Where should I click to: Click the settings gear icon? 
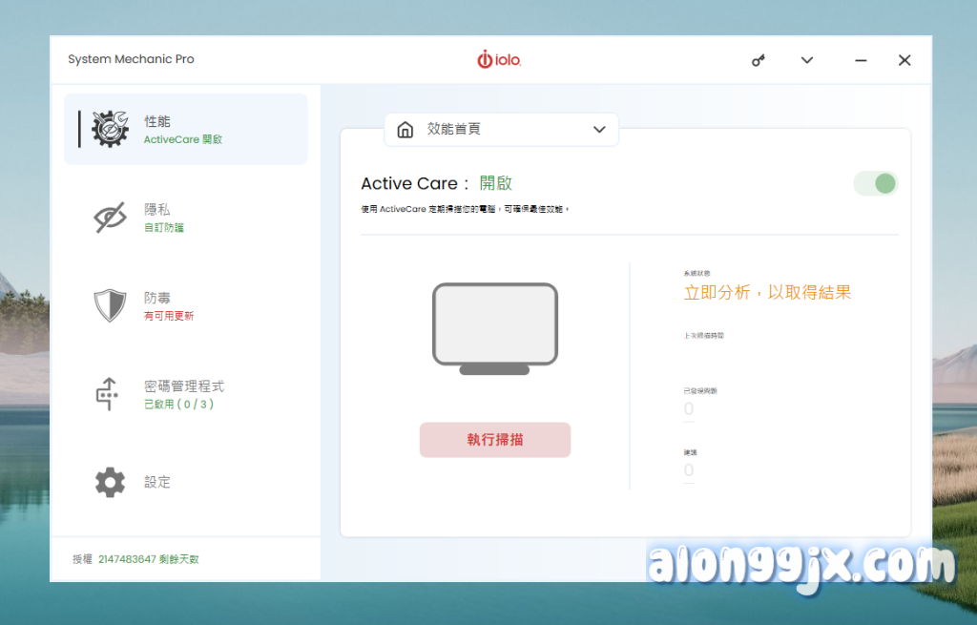(110, 482)
